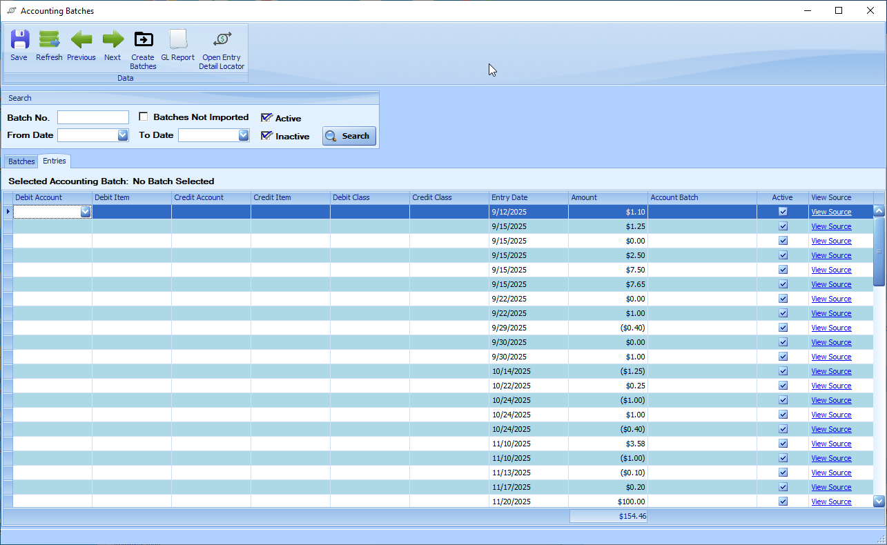Sort by Entry Date column header
Image resolution: width=887 pixels, height=545 pixels.
(x=529, y=197)
